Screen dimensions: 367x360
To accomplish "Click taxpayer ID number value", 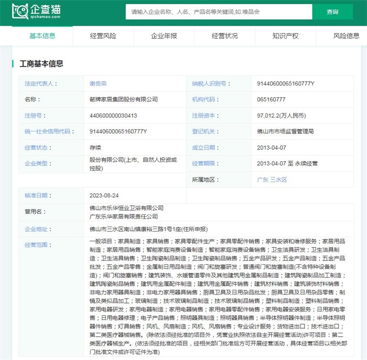I will (285, 84).
